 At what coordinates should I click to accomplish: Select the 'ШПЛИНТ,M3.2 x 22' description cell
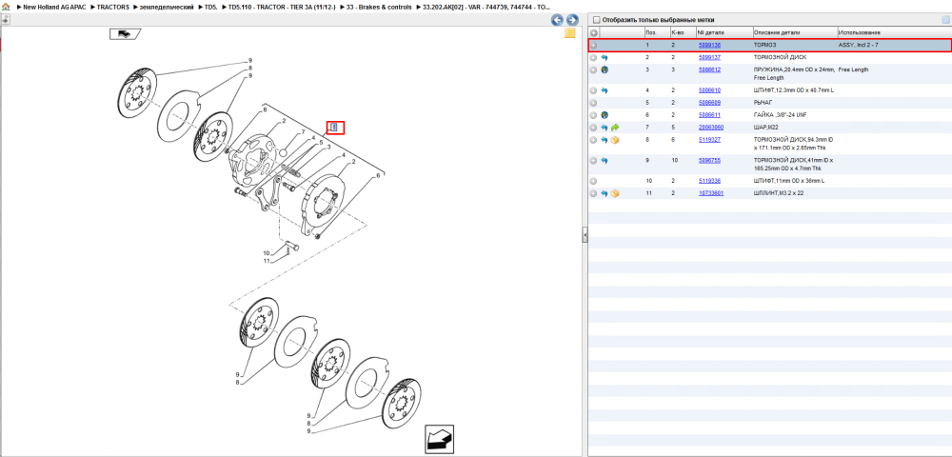tap(779, 193)
